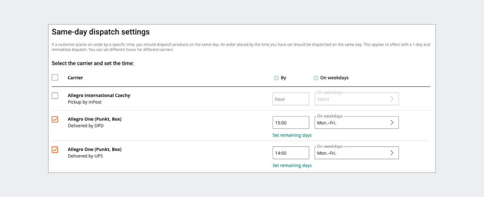Click the hour field for InPost pickup
Viewport: 484px width, 197px height.
[x=291, y=99]
